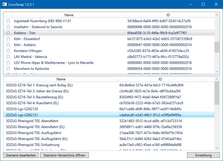Screen dimensions: 223x161
Task: Click star icon beside Köln - Düsseldorf
Action: 8,39
